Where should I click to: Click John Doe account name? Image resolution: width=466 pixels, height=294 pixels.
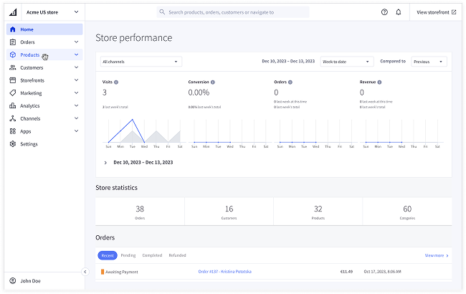click(30, 281)
